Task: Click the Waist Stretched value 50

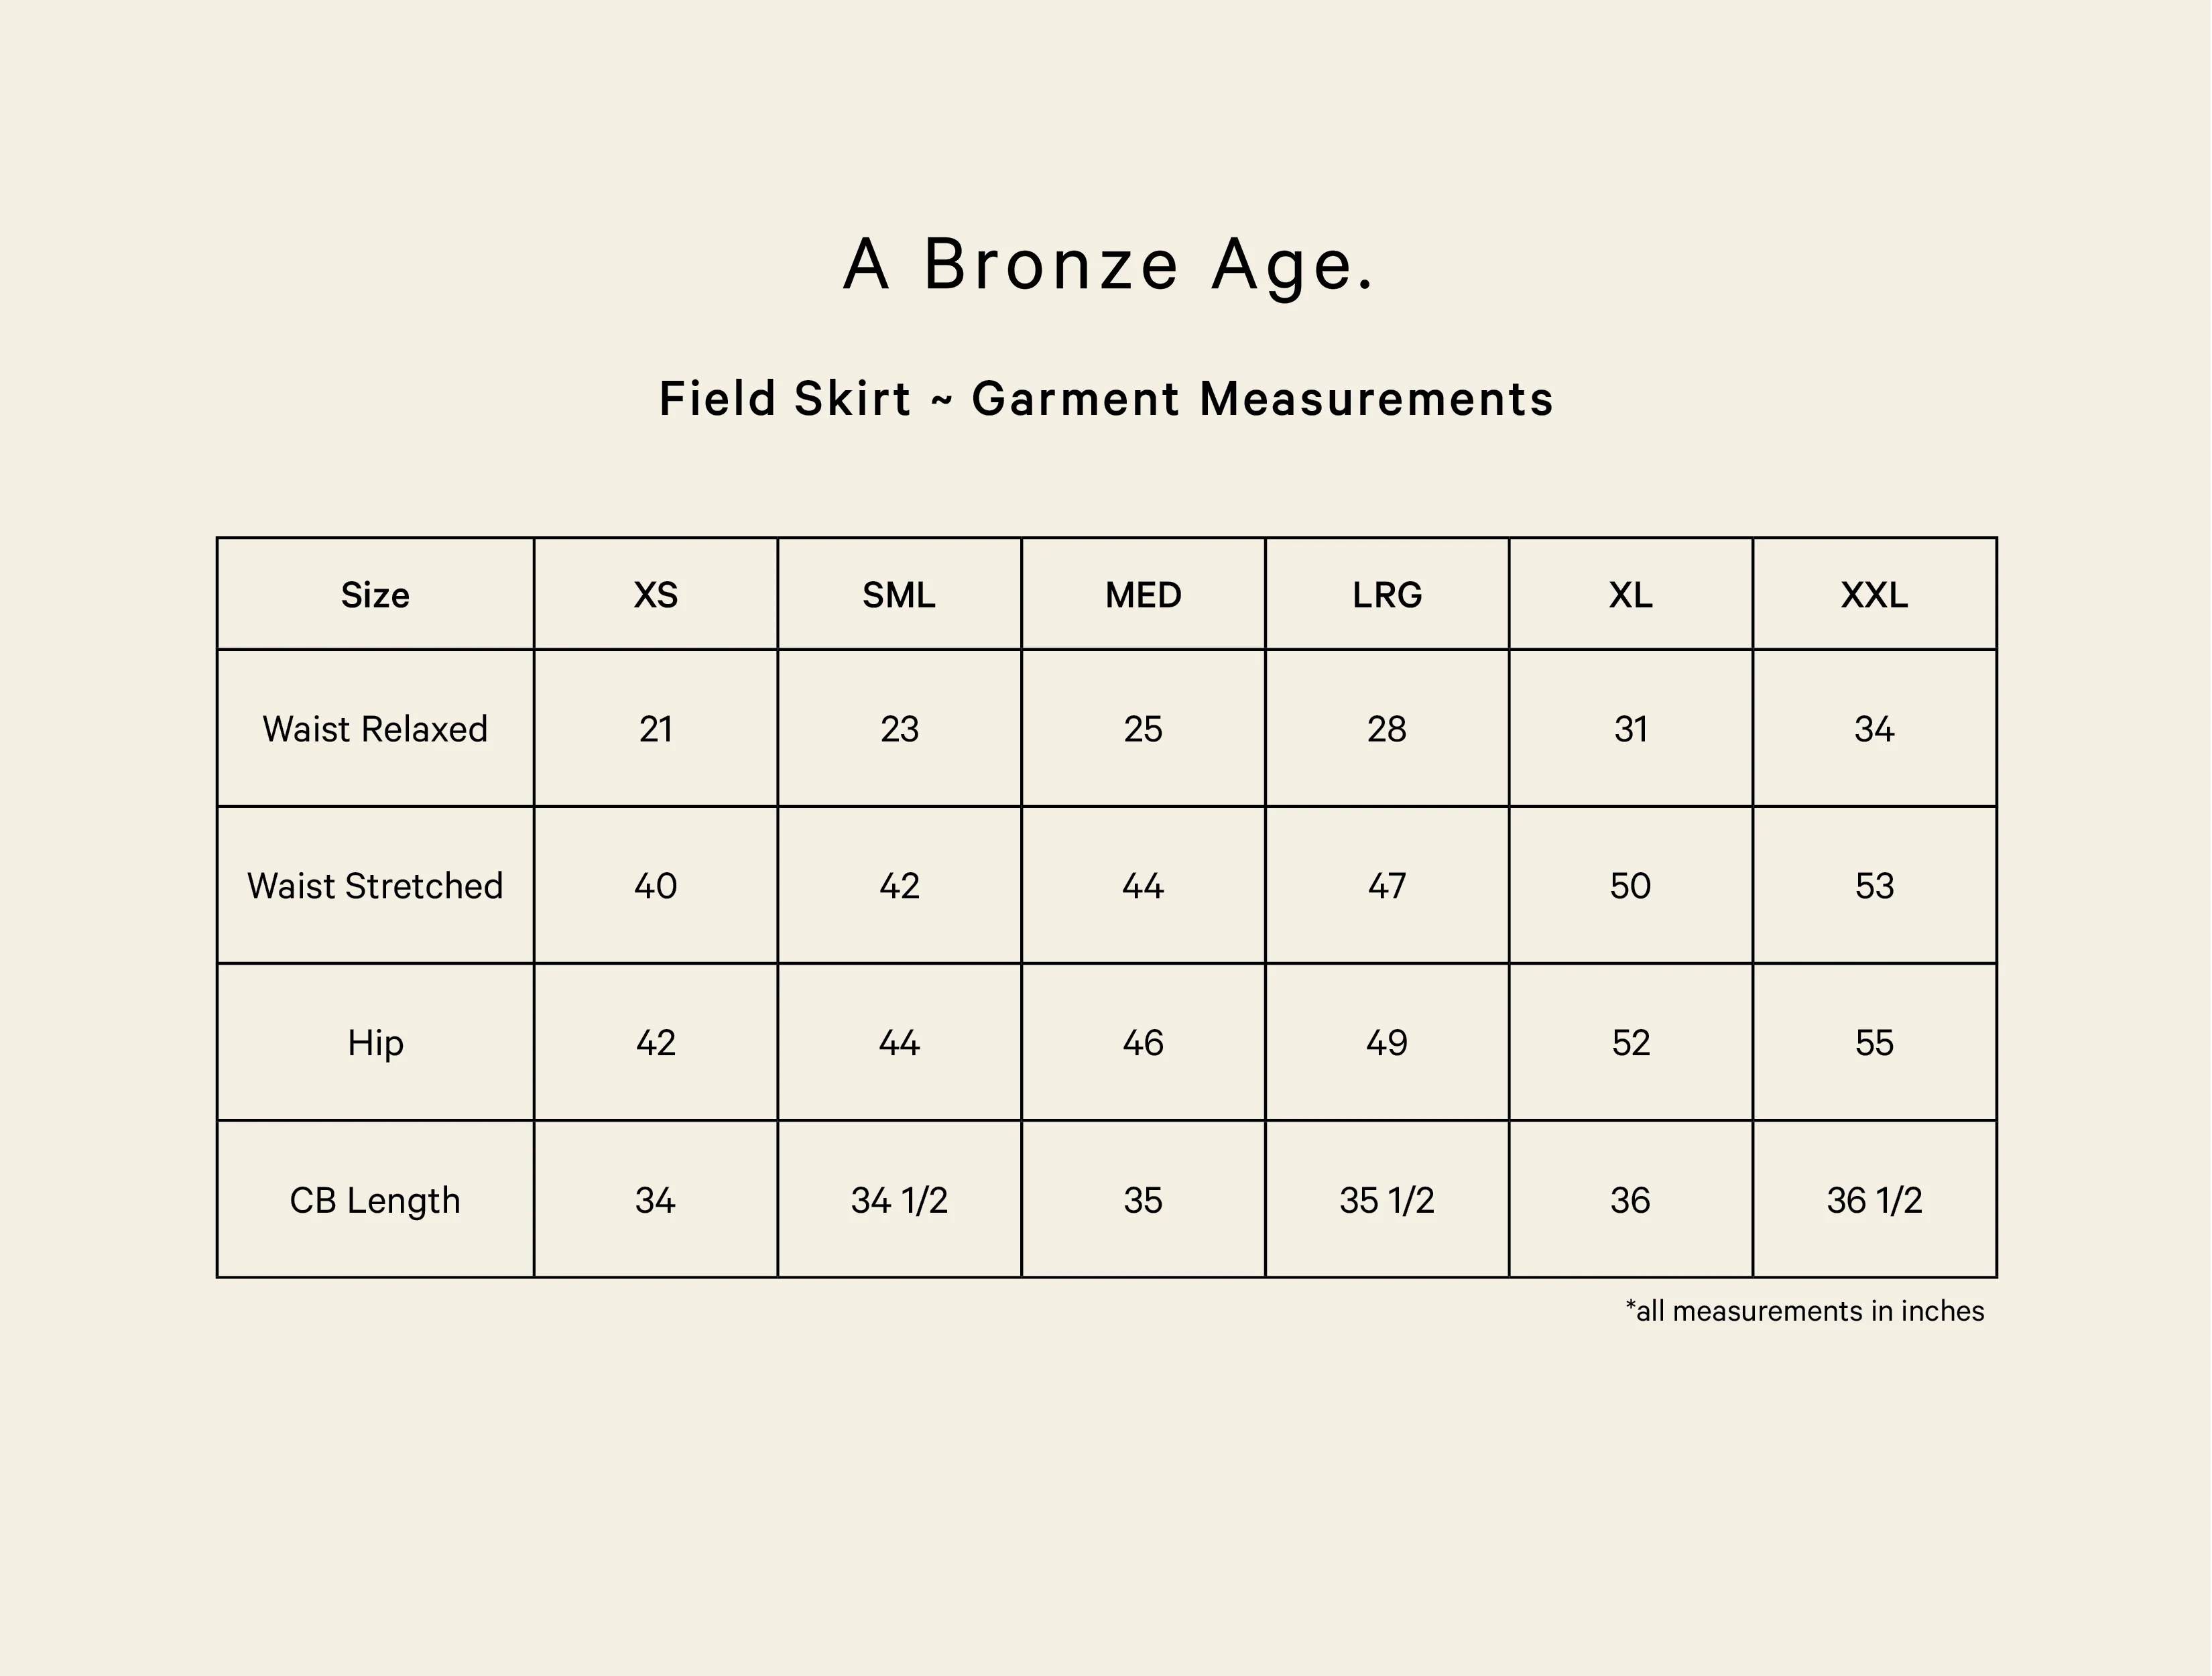Action: click(x=1630, y=886)
